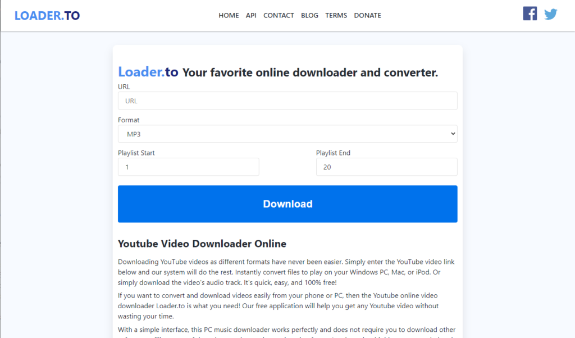Click the DONATE navigation link
575x338 pixels.
pos(367,16)
